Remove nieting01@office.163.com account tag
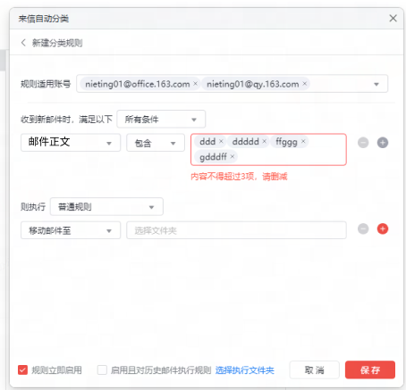This screenshot has height=390, width=406. click(x=195, y=84)
